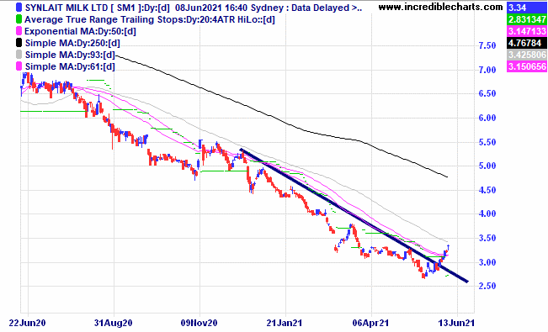Click the 6.50 price axis label
This screenshot has width=548, height=332.
point(487,93)
